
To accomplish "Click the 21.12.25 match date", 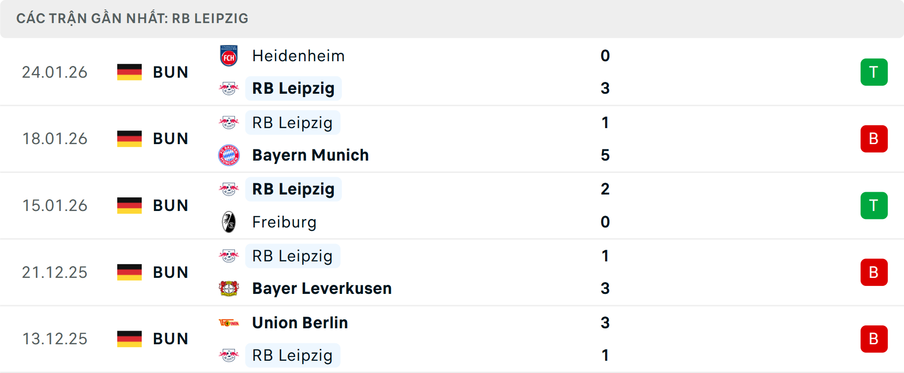I will pyautogui.click(x=55, y=272).
